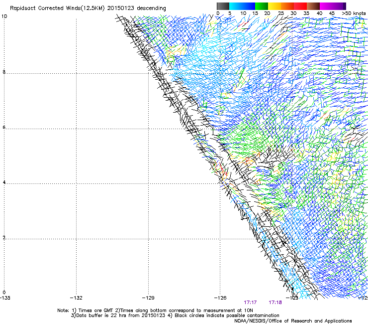This screenshot has height=324, width=368.
Task: Click the 'NOAA/NESDIS/Office of Research and Applications' credit
Action: click(x=293, y=321)
